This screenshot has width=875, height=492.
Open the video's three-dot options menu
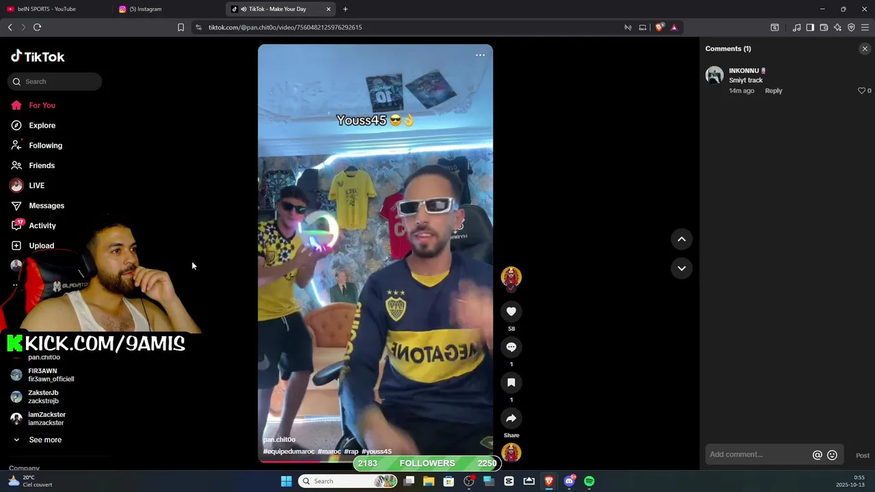click(x=480, y=55)
